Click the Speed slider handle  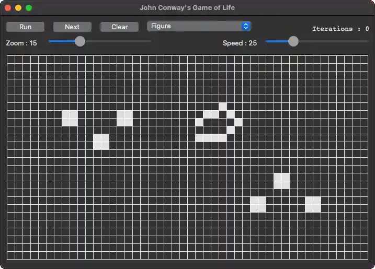293,41
